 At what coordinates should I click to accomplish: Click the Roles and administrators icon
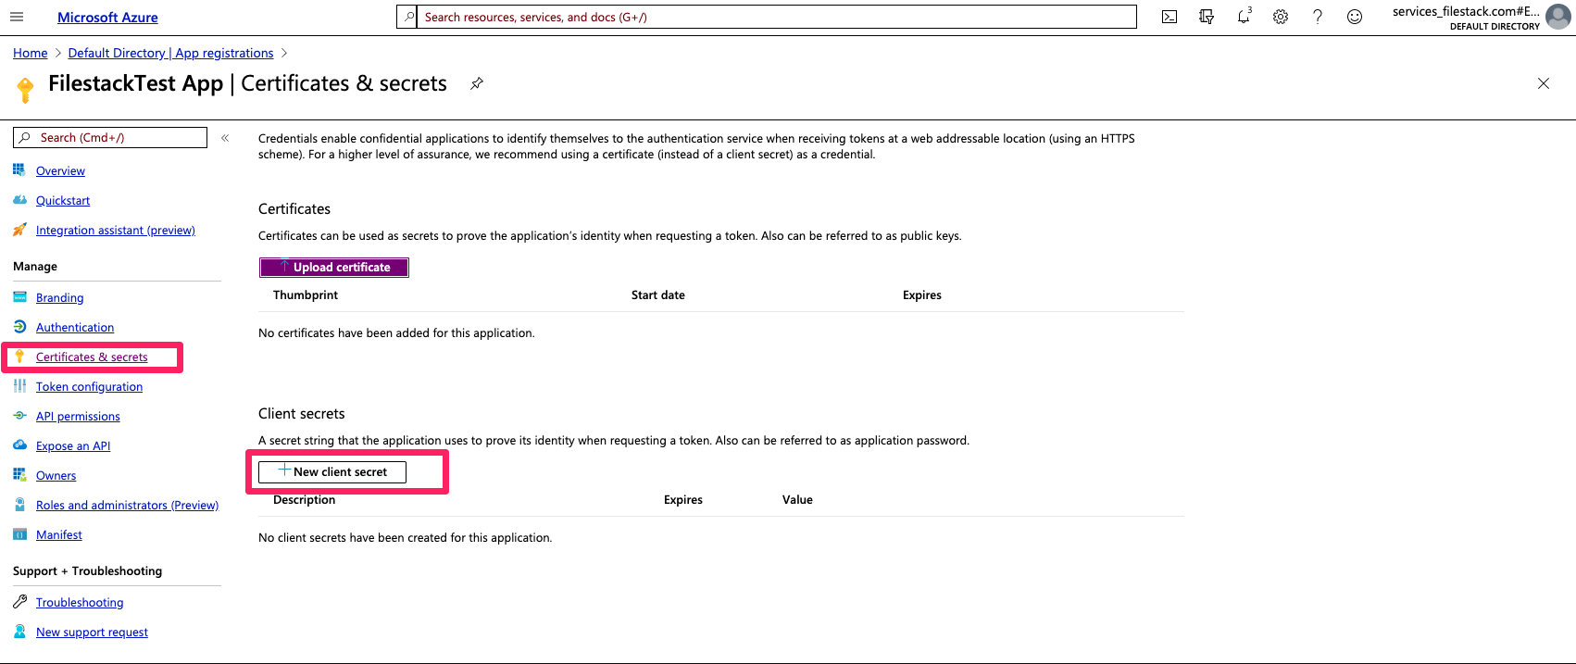(19, 505)
